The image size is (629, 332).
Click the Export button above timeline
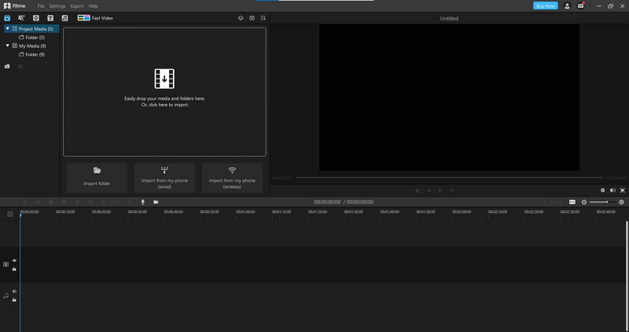[552, 202]
